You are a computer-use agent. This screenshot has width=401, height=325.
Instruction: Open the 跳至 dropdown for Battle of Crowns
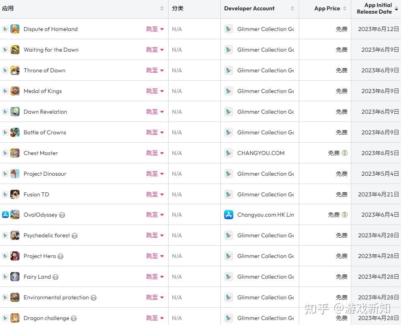(x=155, y=132)
